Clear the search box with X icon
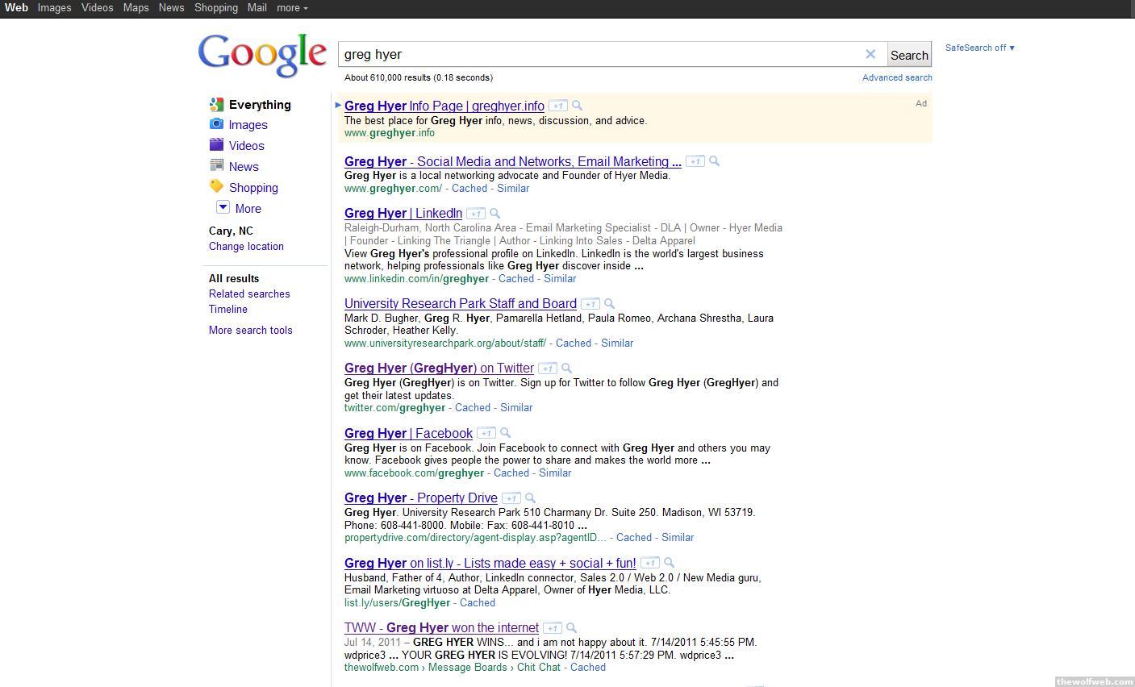This screenshot has width=1135, height=687. (x=870, y=54)
